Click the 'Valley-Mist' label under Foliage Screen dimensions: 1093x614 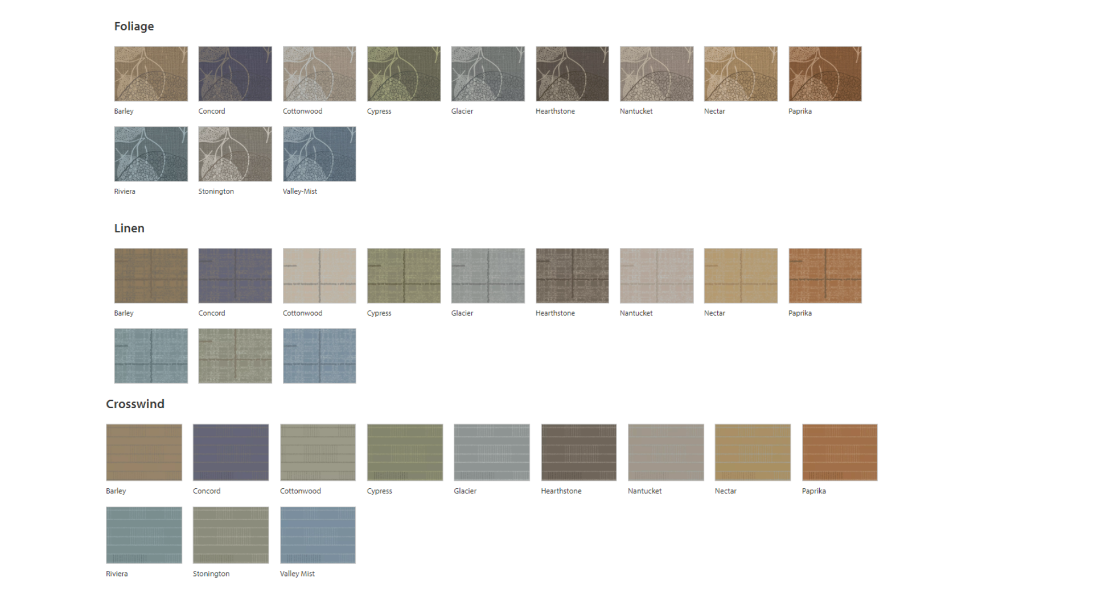tap(300, 192)
